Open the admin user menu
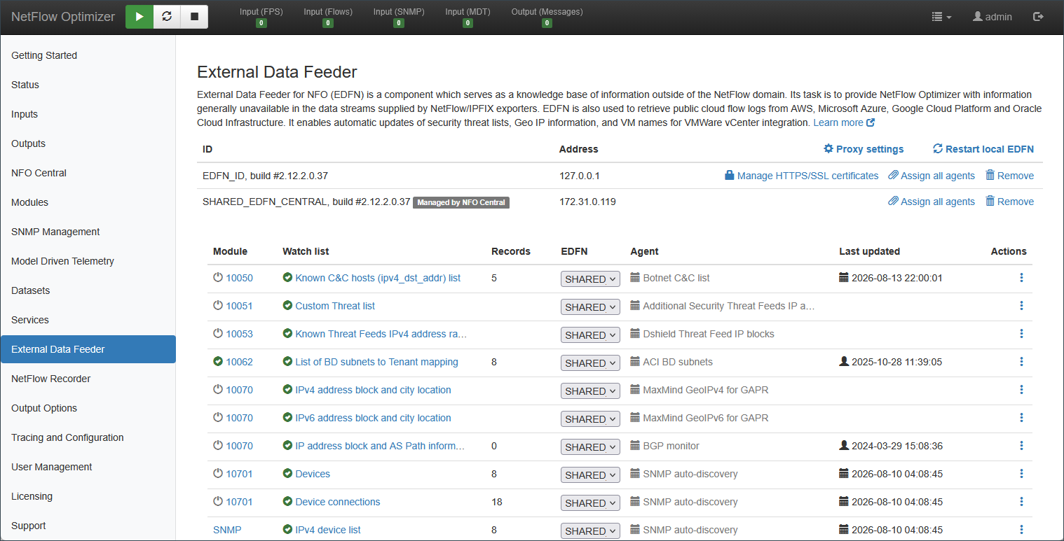Image resolution: width=1064 pixels, height=541 pixels. (x=992, y=17)
